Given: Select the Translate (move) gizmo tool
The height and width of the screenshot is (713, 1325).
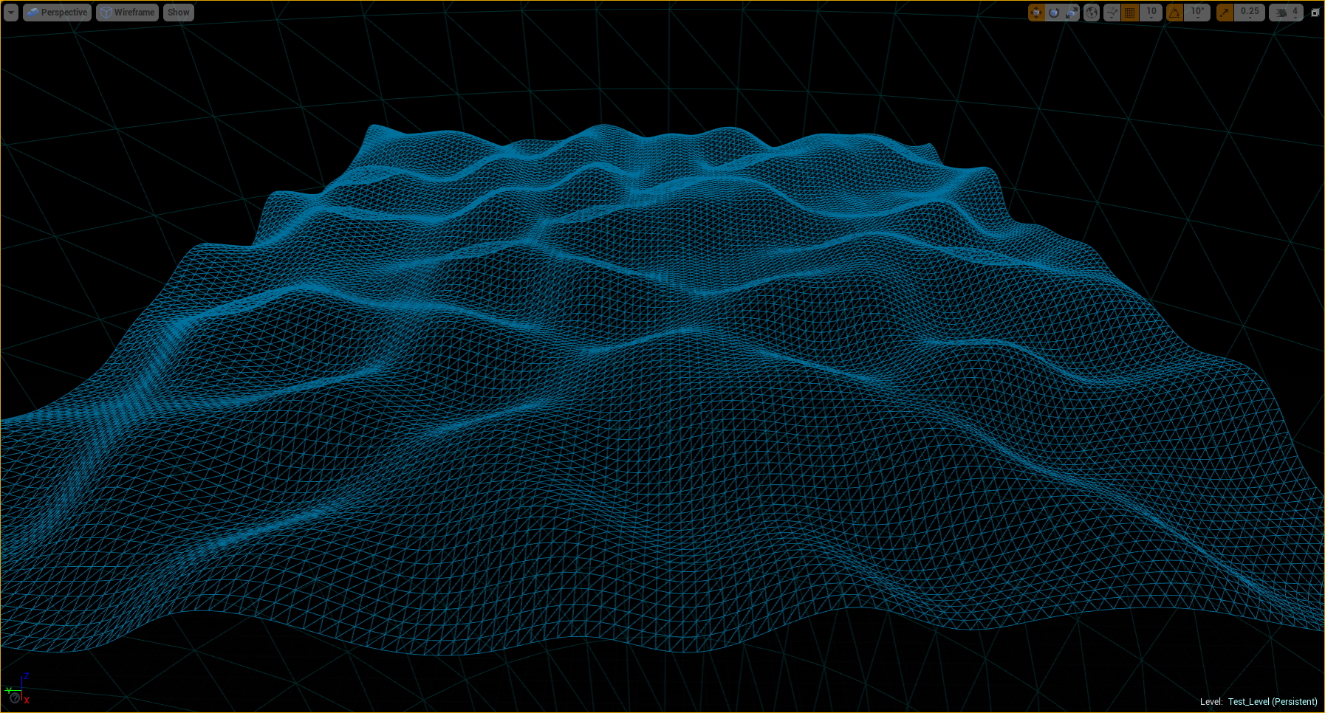Looking at the screenshot, I should 1036,13.
